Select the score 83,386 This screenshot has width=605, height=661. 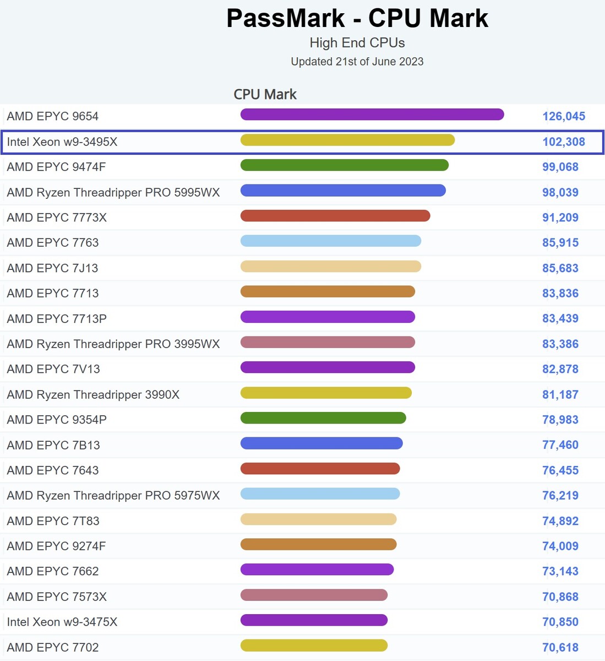[x=560, y=344]
